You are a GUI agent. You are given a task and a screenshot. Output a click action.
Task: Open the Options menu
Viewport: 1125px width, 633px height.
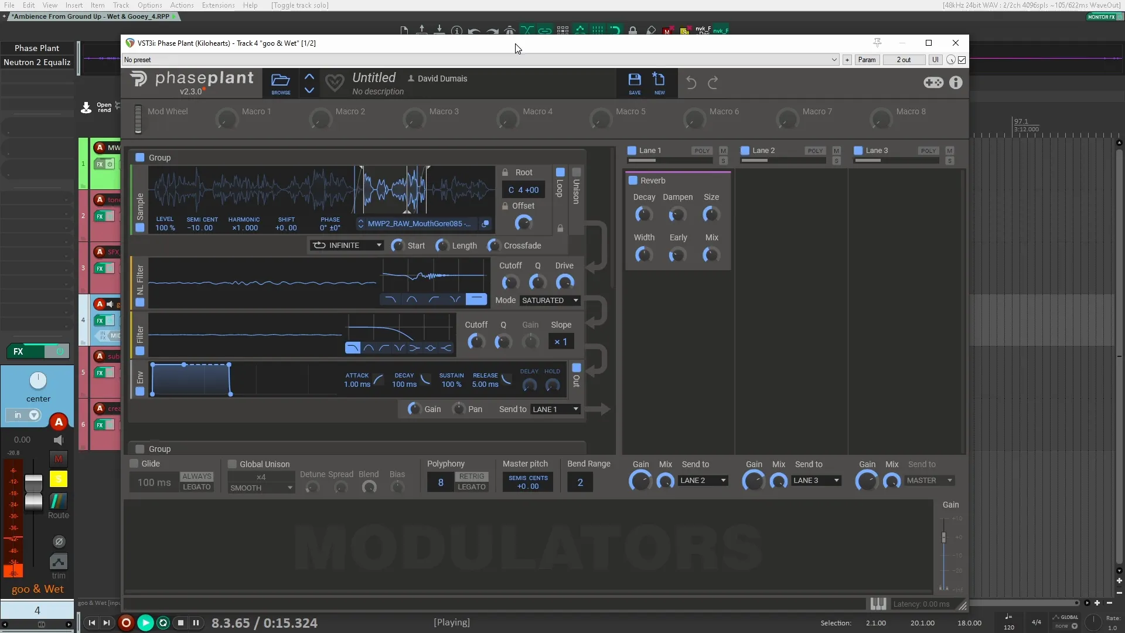(x=150, y=5)
